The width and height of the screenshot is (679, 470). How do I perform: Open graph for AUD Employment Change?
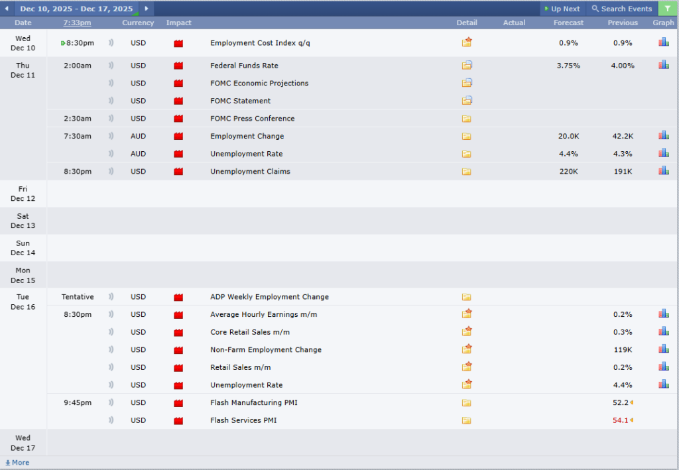pyautogui.click(x=663, y=136)
